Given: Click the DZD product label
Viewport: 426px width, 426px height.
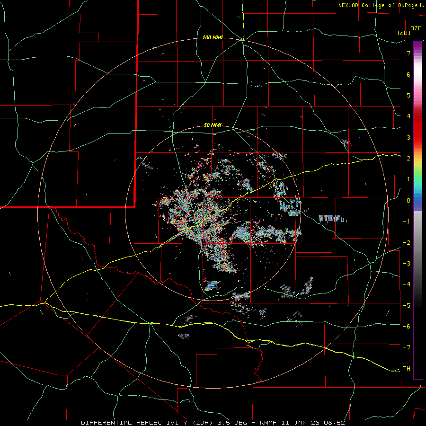Looking at the screenshot, I should 416,28.
